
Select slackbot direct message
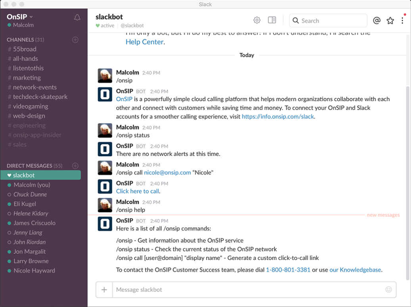(x=40, y=175)
